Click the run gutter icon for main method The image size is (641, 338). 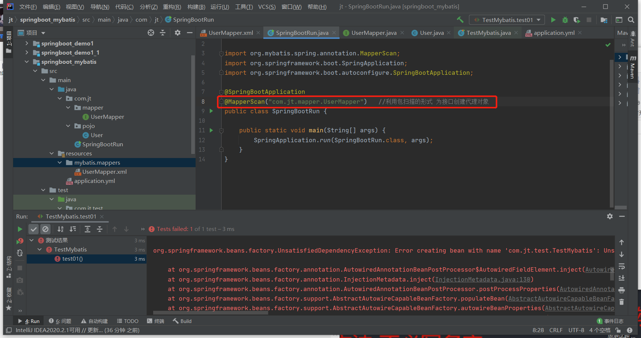click(x=211, y=130)
